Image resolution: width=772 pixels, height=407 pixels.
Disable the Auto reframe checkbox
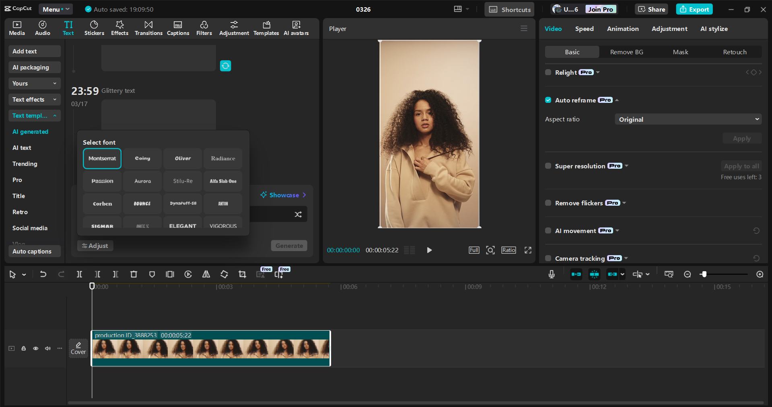tap(548, 100)
